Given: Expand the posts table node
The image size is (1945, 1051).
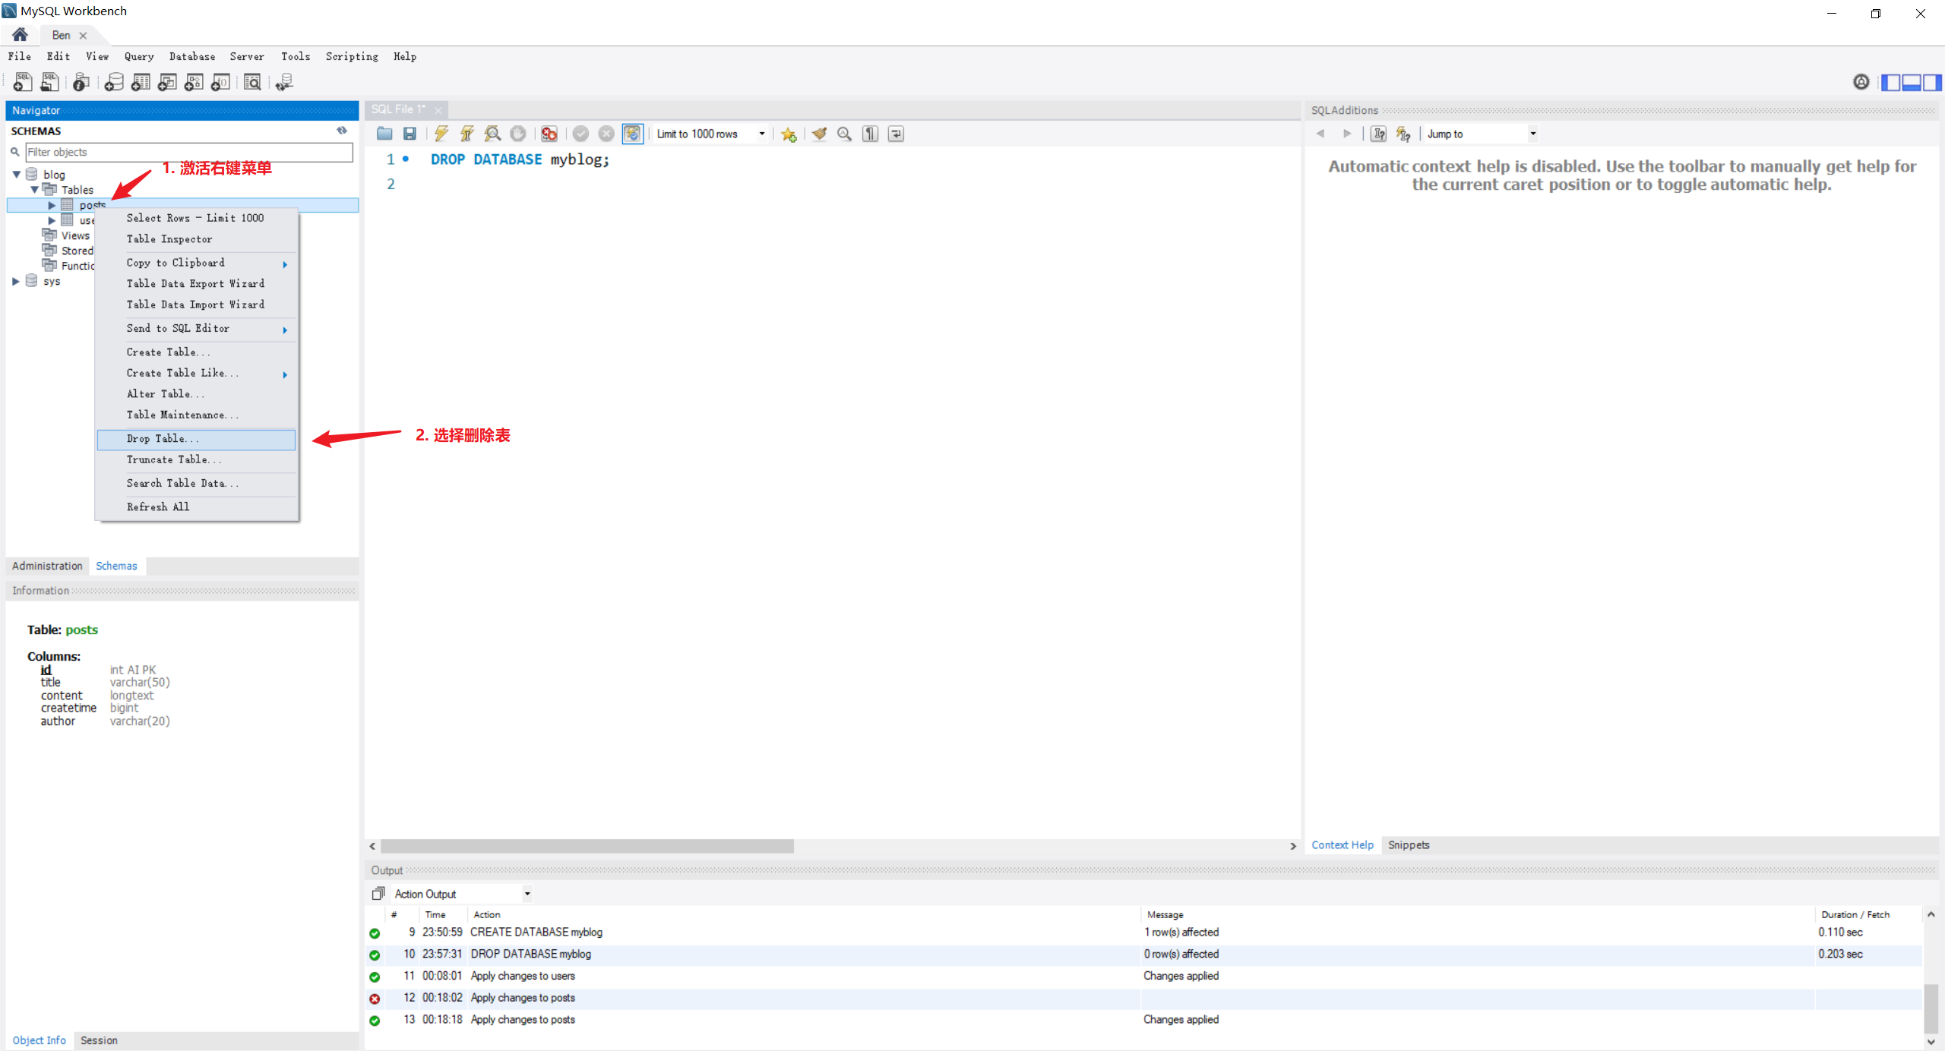Looking at the screenshot, I should tap(52, 205).
